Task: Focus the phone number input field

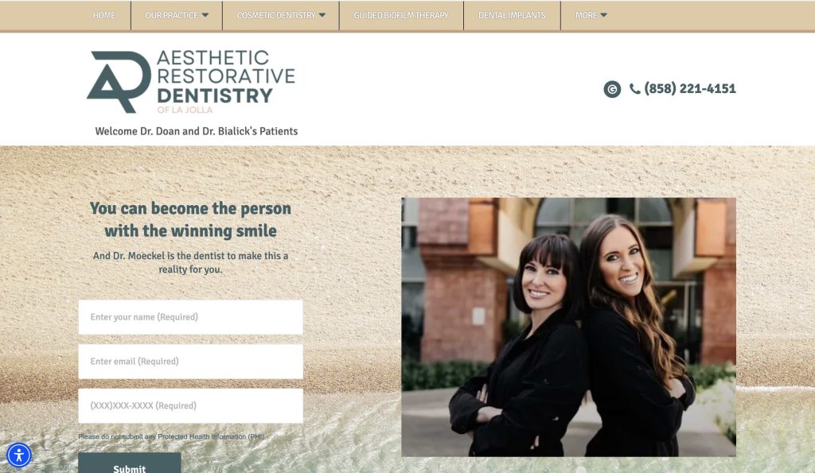Action: pos(191,406)
